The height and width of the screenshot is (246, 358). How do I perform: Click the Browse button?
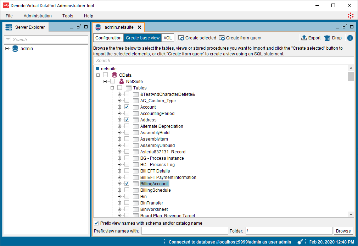pyautogui.click(x=343, y=231)
